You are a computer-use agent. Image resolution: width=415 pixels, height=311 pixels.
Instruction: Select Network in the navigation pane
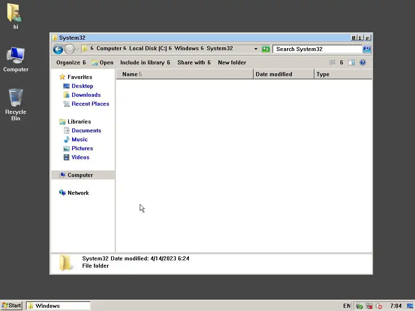(78, 193)
